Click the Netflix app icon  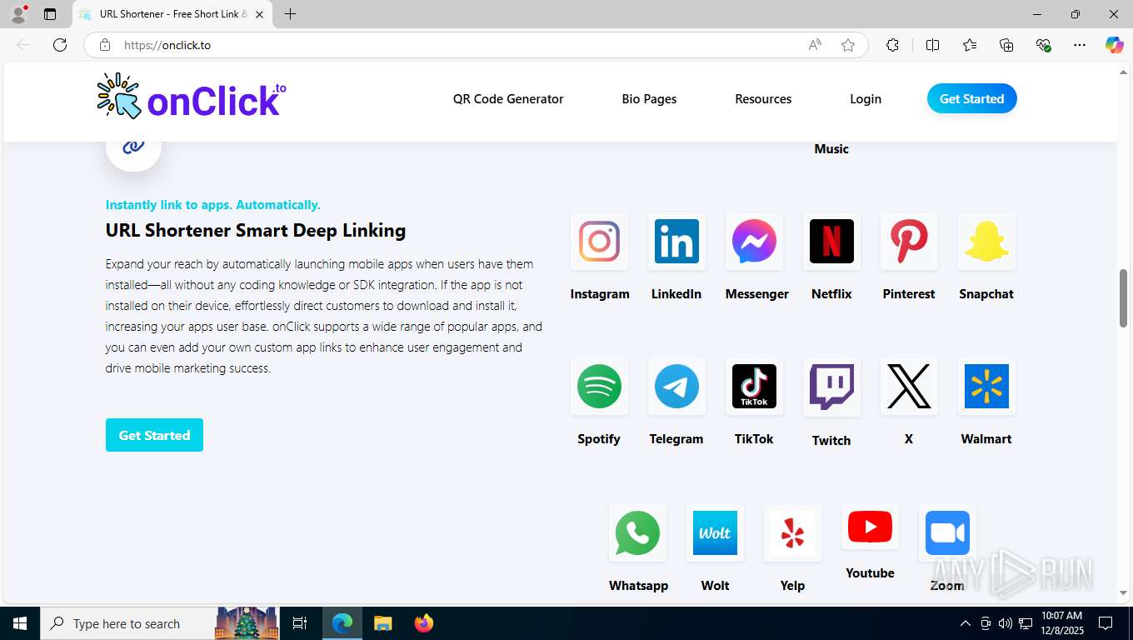pos(831,242)
